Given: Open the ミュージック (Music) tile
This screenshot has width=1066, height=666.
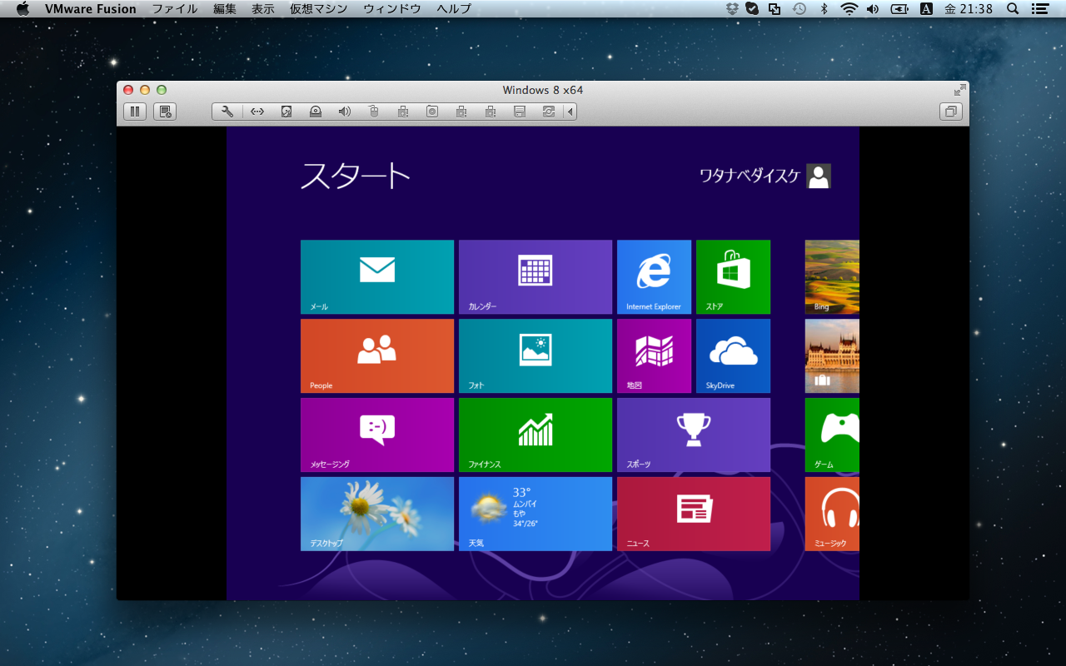Looking at the screenshot, I should pos(832,514).
